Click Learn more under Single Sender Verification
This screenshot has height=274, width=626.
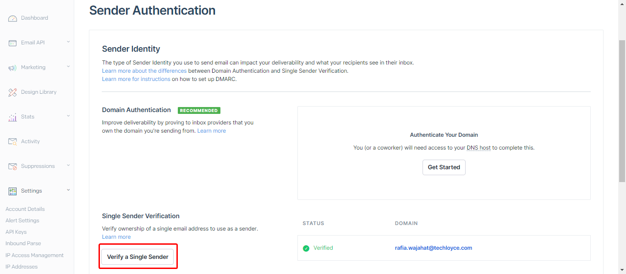116,237
